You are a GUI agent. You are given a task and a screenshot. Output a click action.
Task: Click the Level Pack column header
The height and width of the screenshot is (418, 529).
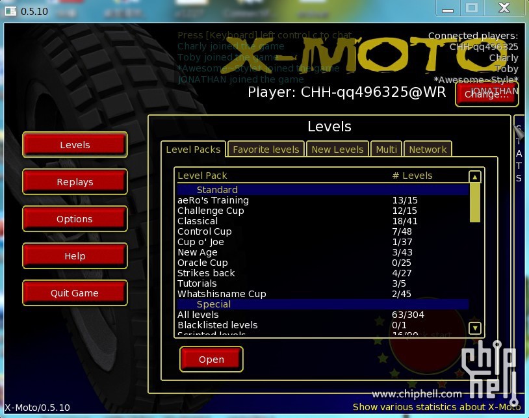pos(202,176)
